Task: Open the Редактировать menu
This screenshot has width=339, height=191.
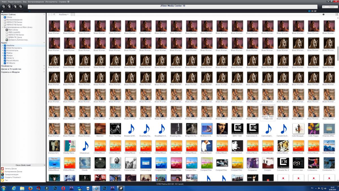Action: click(x=15, y=2)
